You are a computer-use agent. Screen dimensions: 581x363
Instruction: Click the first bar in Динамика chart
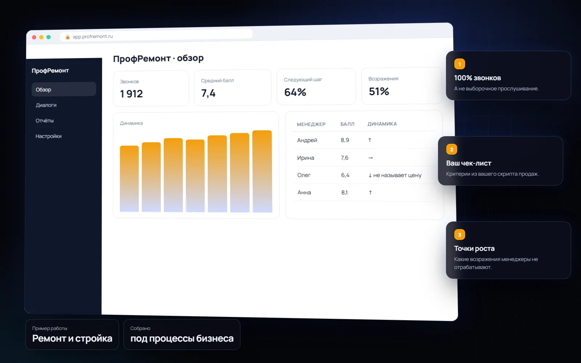(x=129, y=179)
